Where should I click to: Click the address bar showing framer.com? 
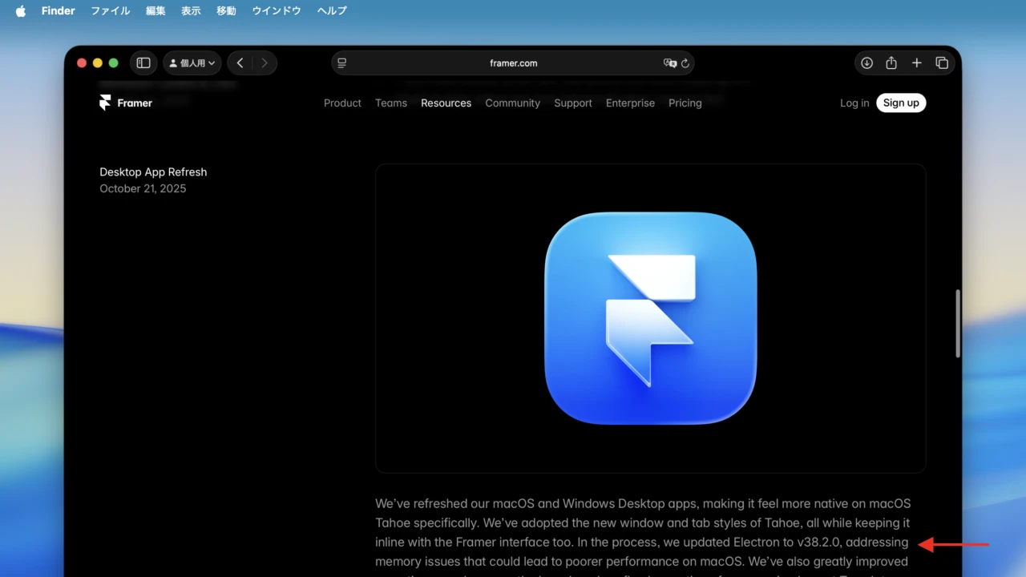[x=514, y=63]
